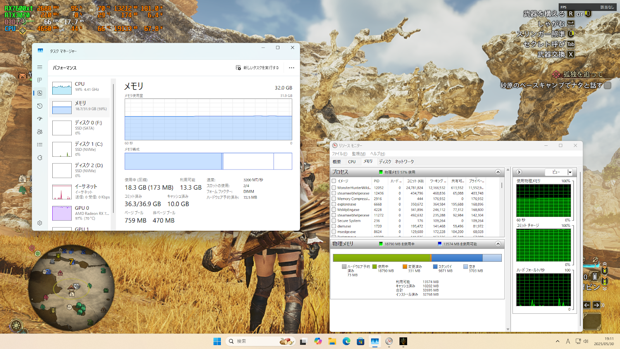The image size is (620, 349).
Task: Select Performance page icon in Task Manager sidebar
Action: pyautogui.click(x=40, y=93)
